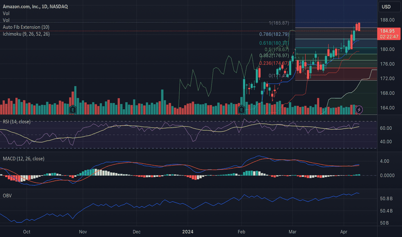Click the Fib level label 0(171.47)

(x=279, y=75)
